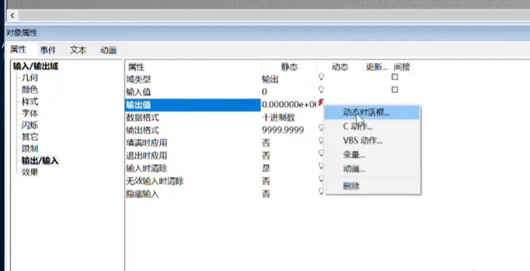Click the dynamic light bulb for 输入值
Screen dimensions: 530x271
point(321,90)
